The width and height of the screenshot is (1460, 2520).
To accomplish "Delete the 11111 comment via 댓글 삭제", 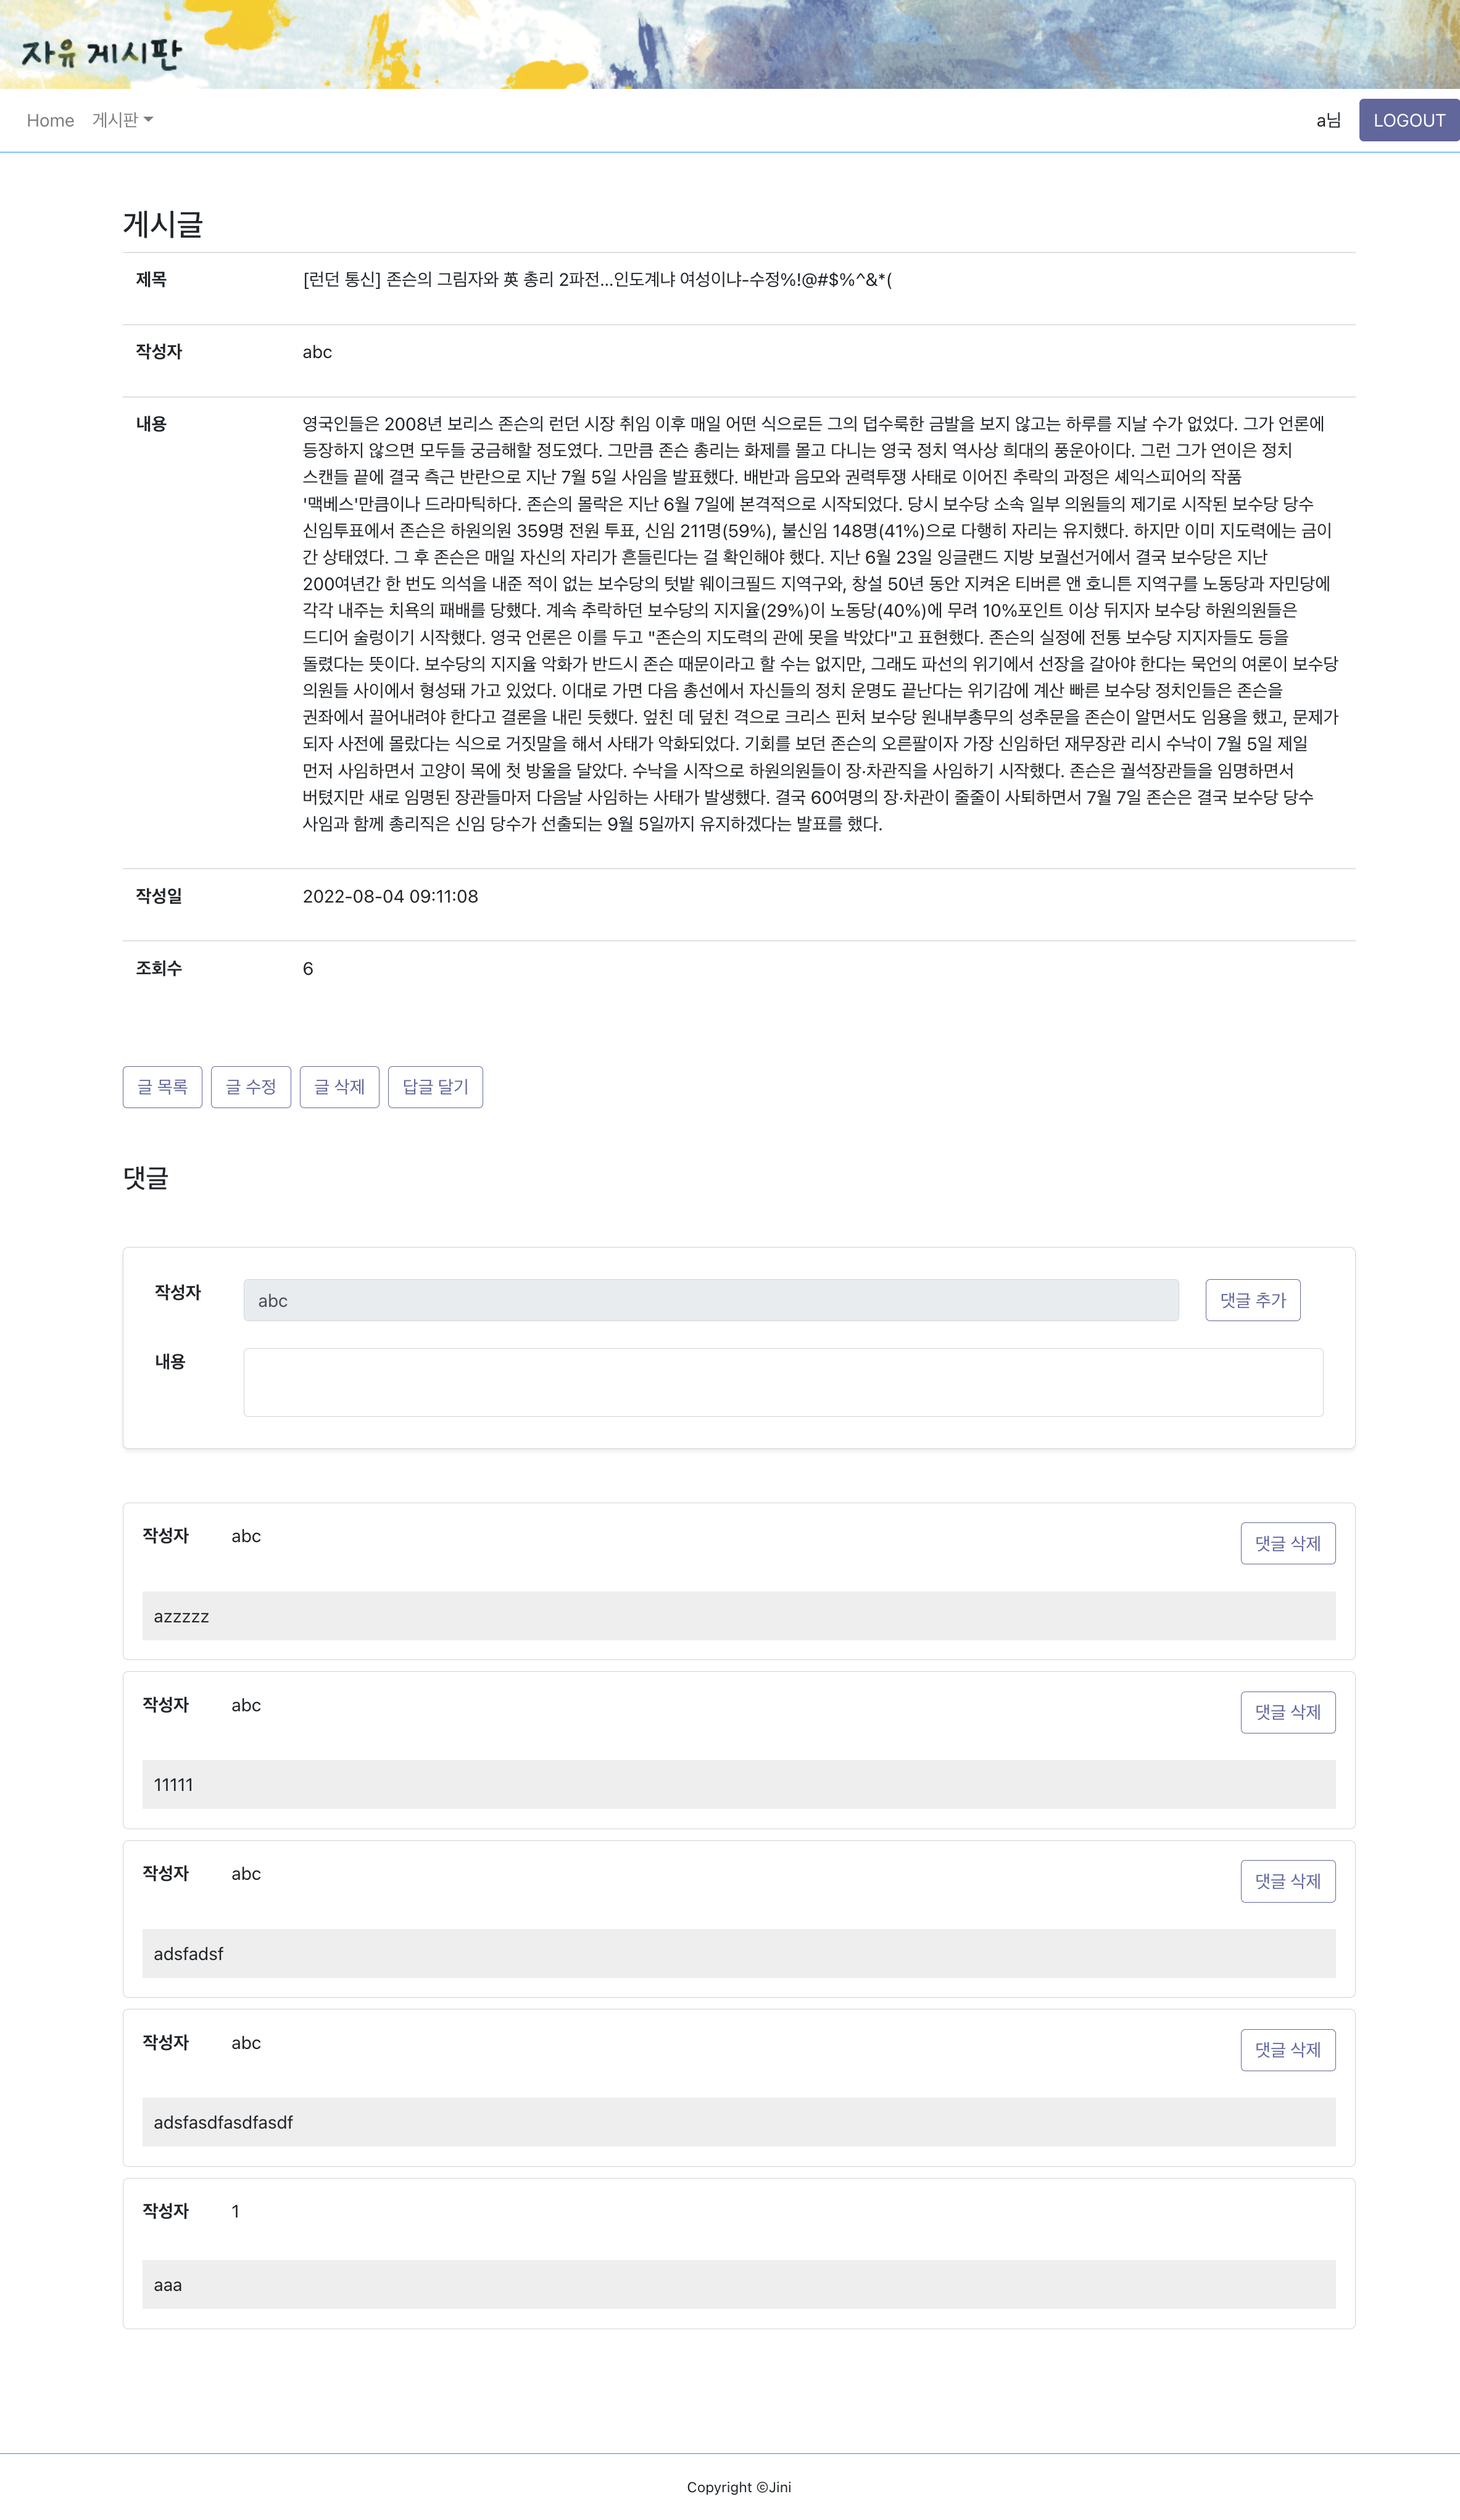I will [x=1287, y=1711].
